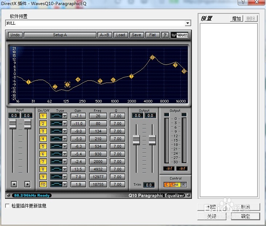This screenshot has width=266, height=226.
Task: Click band 8 gain value 13.5
Action: coord(78,169)
